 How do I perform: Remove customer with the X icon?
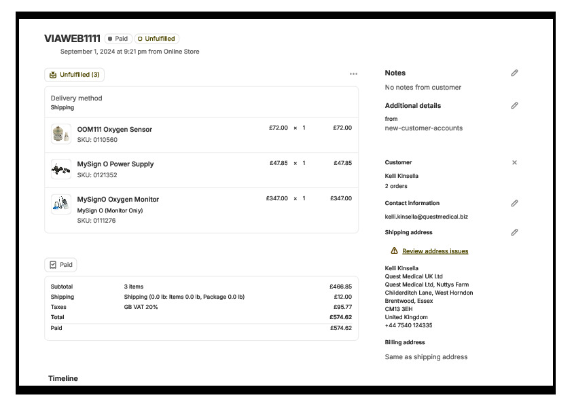(x=514, y=162)
